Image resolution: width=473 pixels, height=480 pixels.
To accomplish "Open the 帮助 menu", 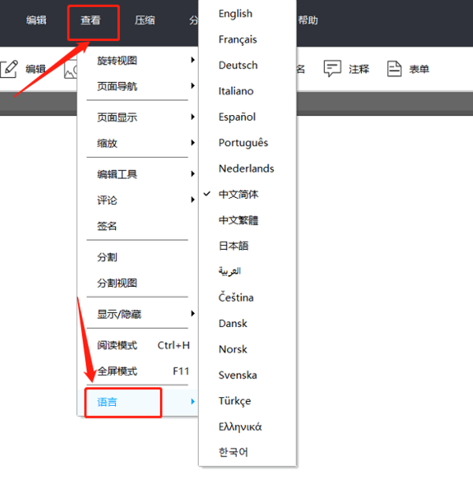I will (307, 20).
